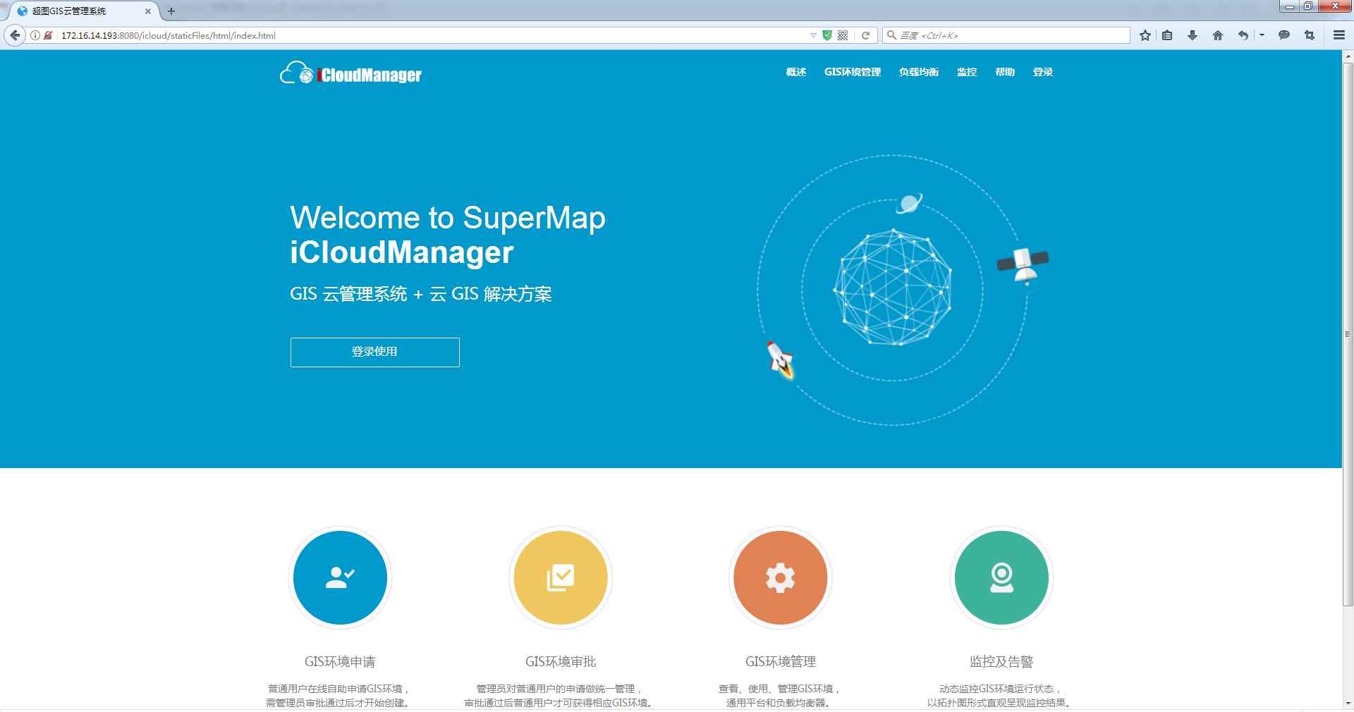Open the bookmarks list icon
Screen dimensions: 1354x712
(1167, 35)
